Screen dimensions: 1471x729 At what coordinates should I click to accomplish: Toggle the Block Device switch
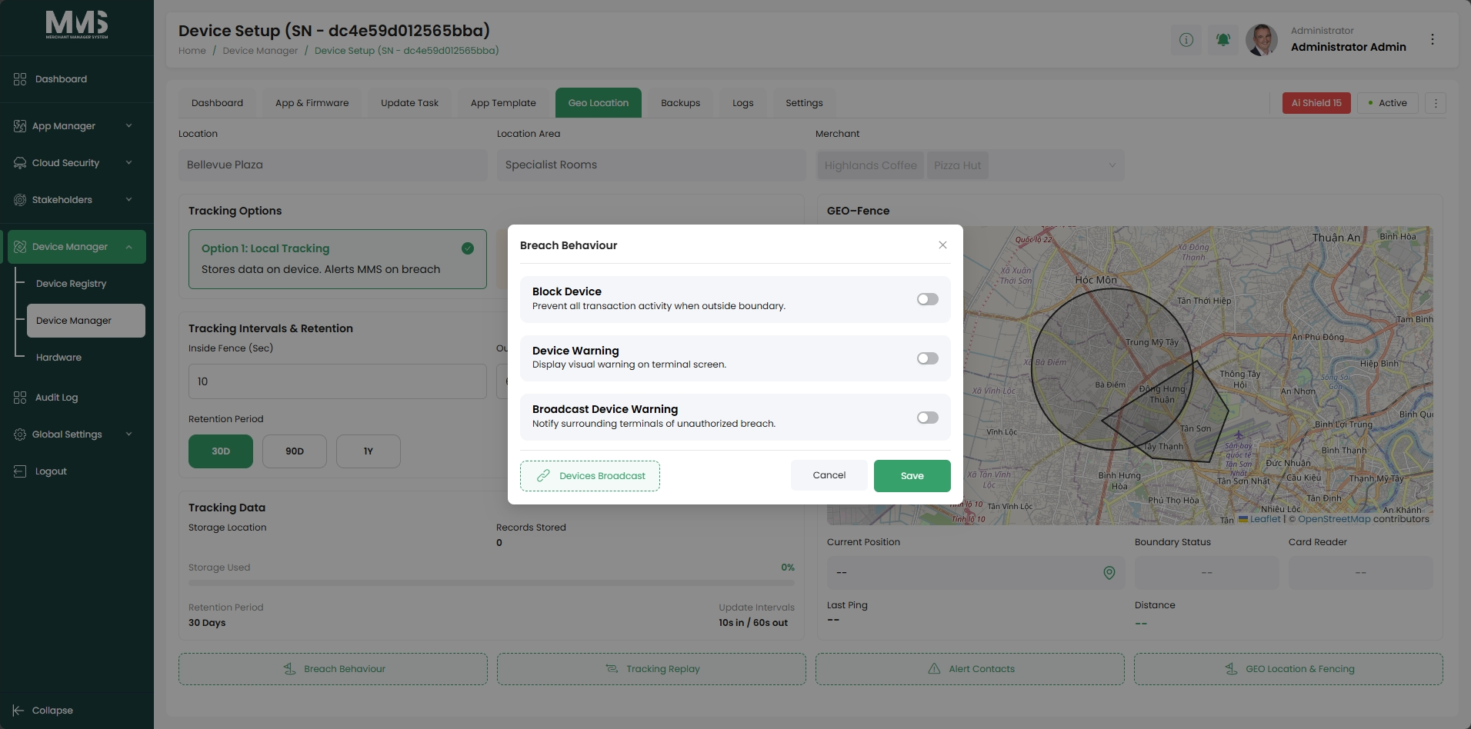click(928, 299)
